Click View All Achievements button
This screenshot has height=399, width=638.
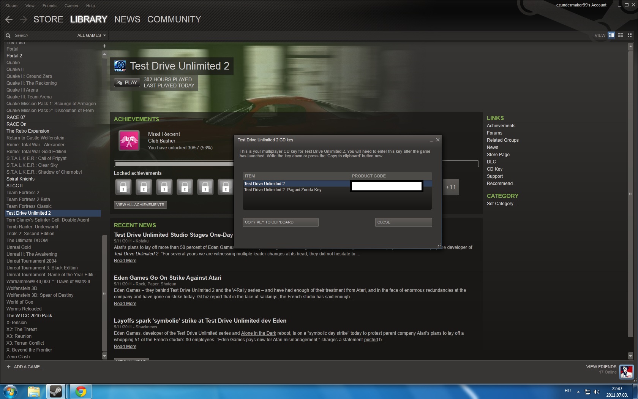tap(140, 205)
